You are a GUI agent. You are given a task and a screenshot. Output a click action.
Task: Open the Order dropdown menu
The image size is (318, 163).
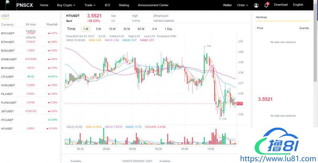point(242,5)
